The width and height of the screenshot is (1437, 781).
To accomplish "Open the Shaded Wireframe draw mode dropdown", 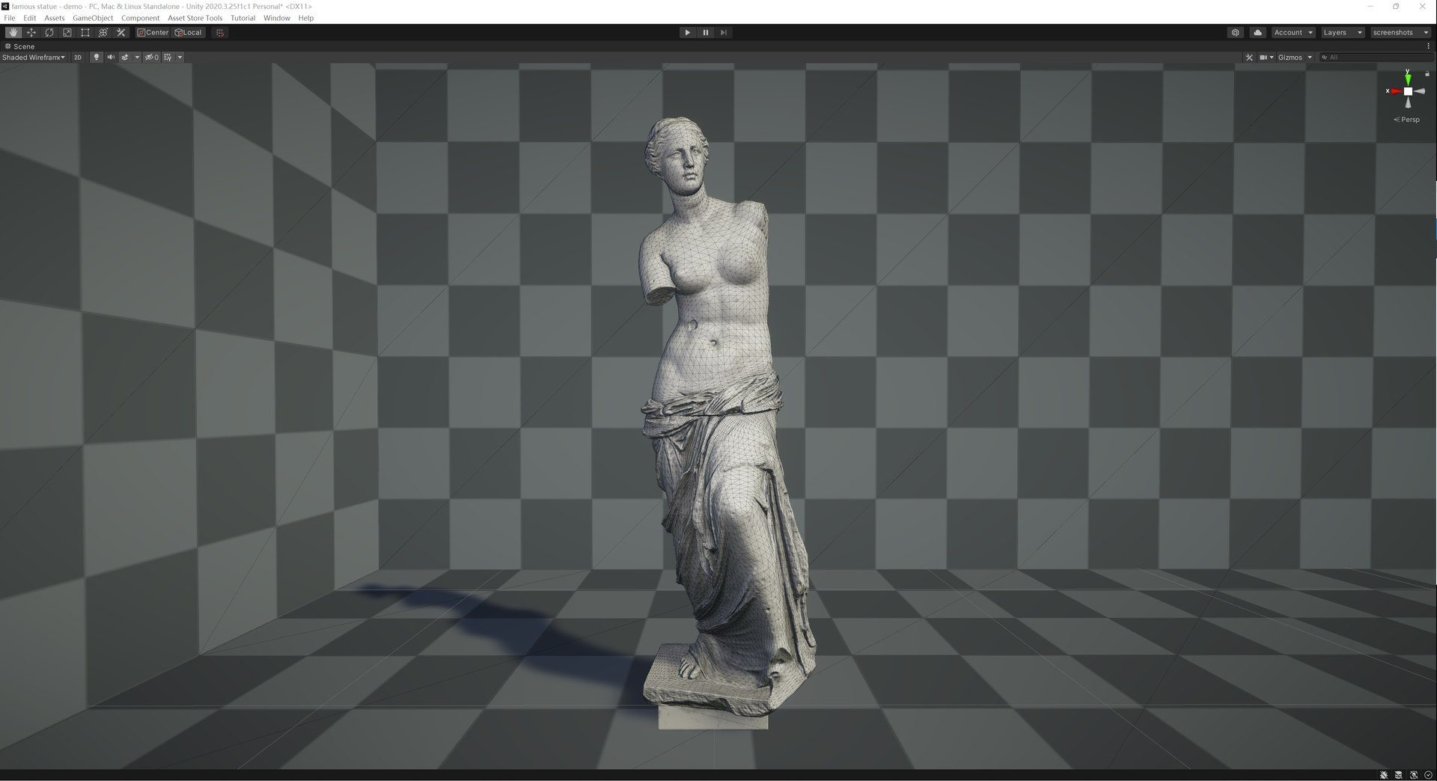I will tap(33, 57).
